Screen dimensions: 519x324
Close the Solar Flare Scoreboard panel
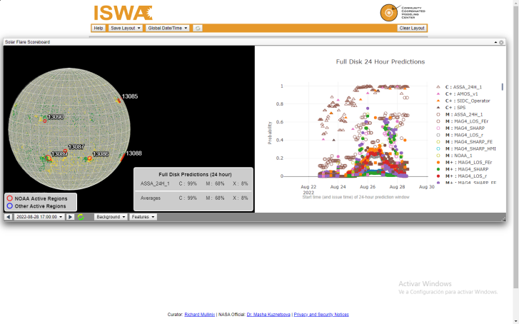click(x=502, y=42)
